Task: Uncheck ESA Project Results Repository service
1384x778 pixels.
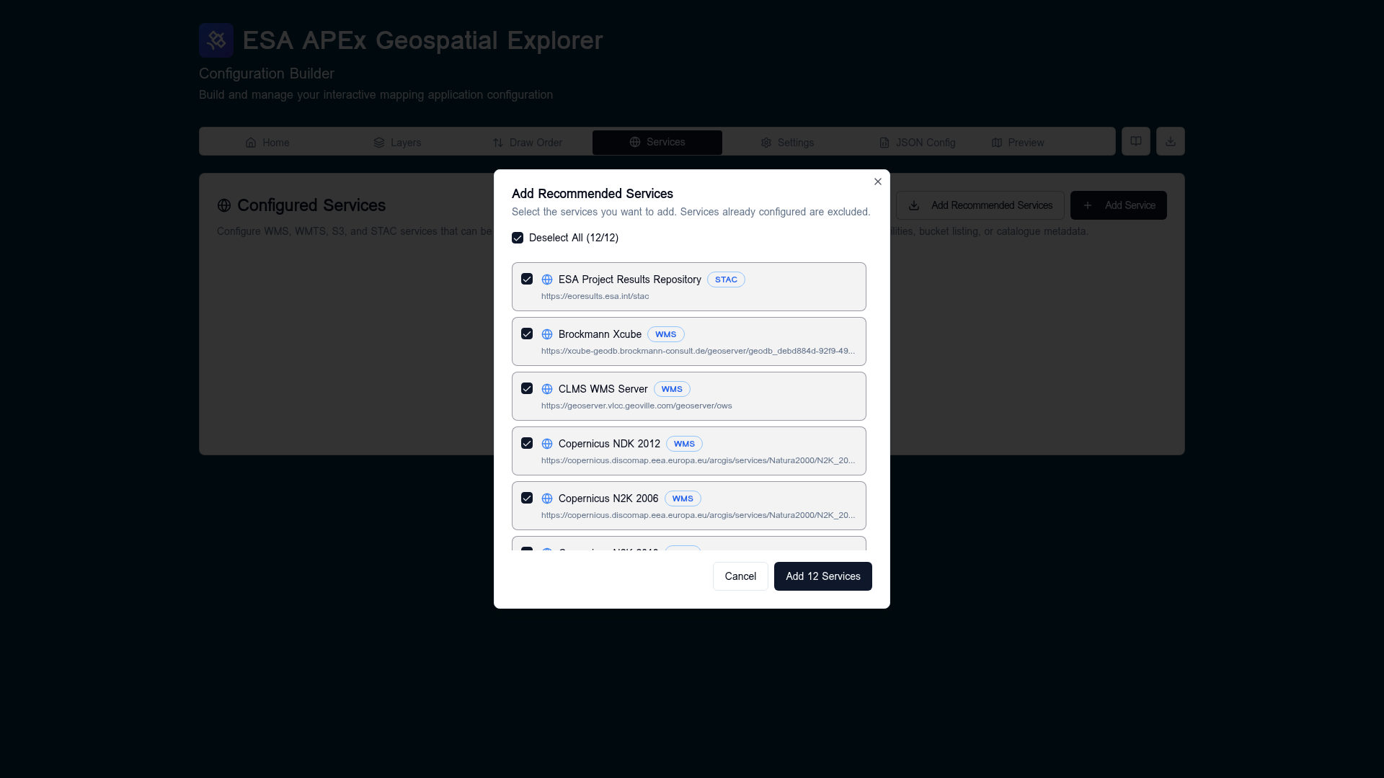Action: pos(527,279)
